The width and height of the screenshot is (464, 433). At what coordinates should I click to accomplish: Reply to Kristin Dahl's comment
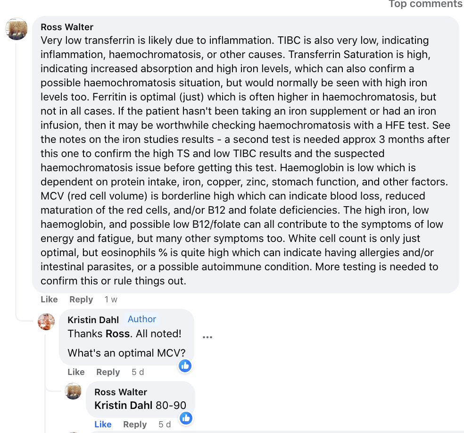click(108, 372)
